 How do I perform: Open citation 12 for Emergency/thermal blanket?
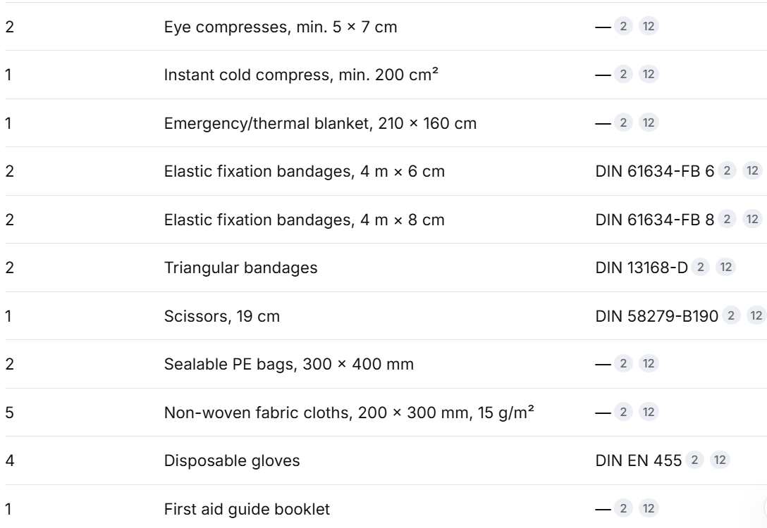tap(649, 122)
